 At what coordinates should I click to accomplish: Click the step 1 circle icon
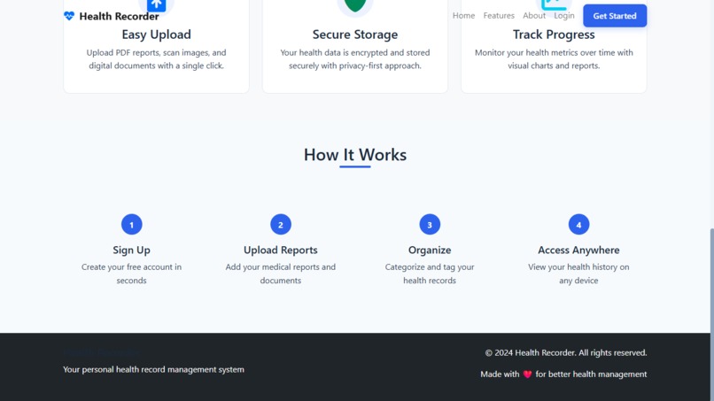point(132,224)
